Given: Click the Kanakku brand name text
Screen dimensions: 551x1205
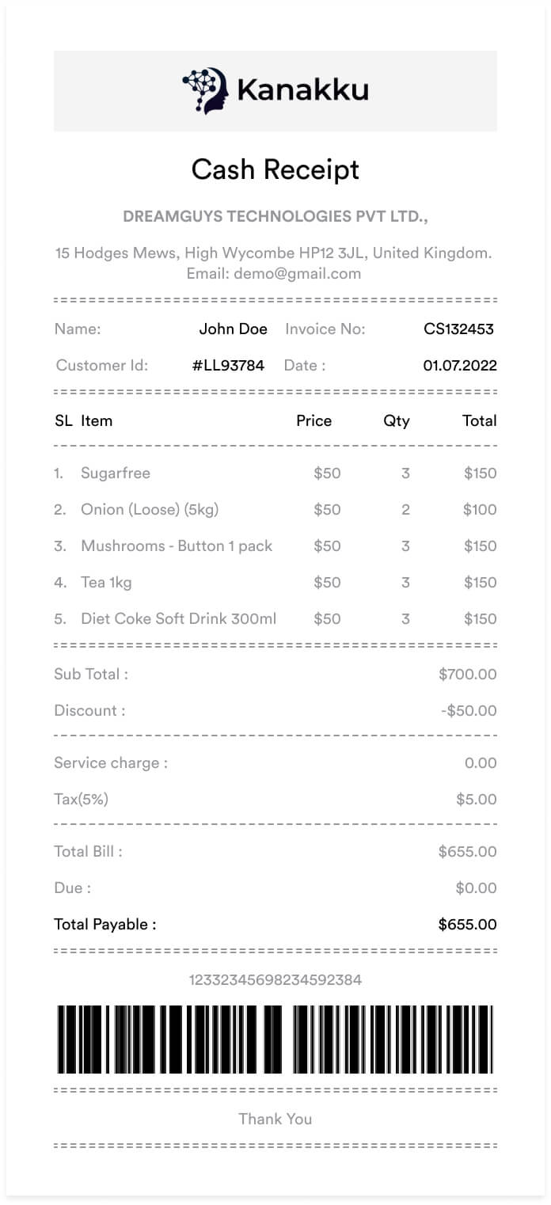Looking at the screenshot, I should (302, 90).
